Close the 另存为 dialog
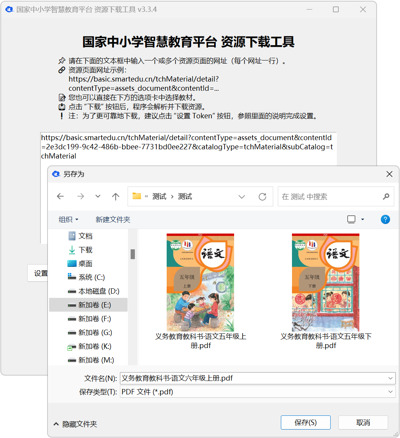The width and height of the screenshot is (400, 438). (389, 174)
